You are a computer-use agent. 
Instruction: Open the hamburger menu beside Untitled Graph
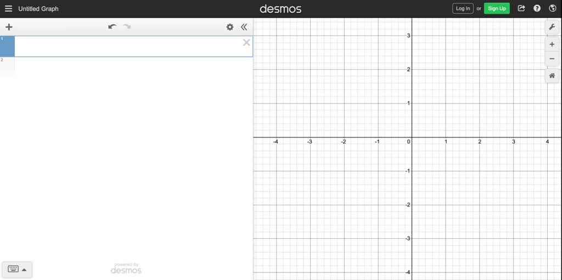(8, 9)
